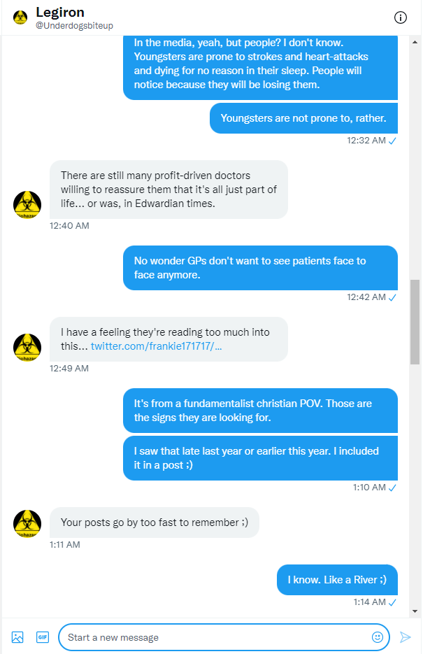Open the Legiron profile name link

59,13
